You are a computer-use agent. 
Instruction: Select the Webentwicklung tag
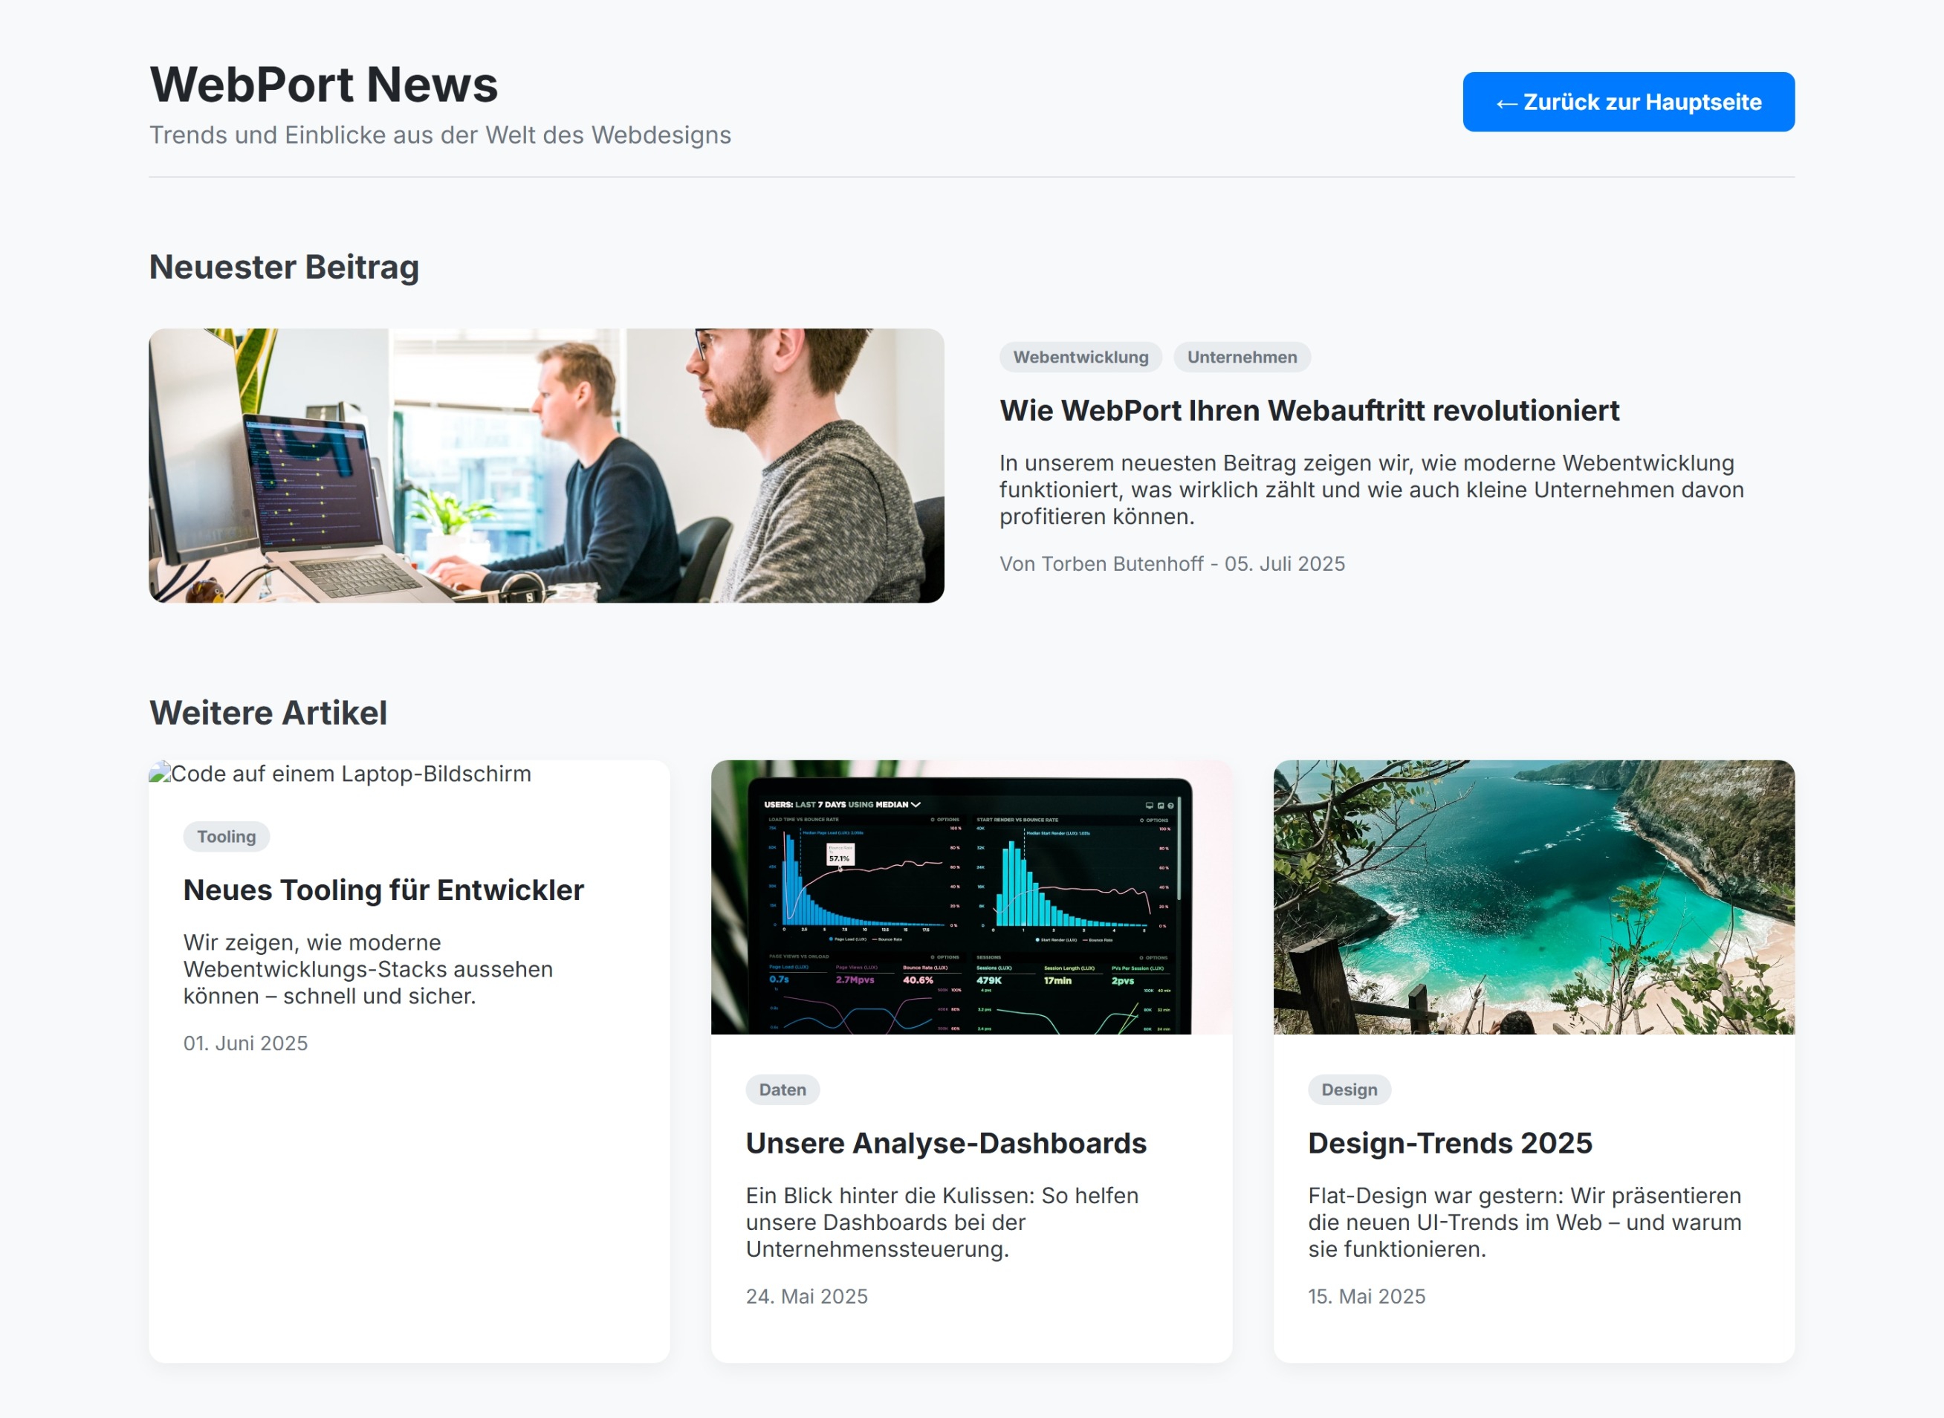1080,357
